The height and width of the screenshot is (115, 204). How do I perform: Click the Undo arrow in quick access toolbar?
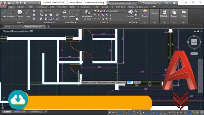[28, 3]
